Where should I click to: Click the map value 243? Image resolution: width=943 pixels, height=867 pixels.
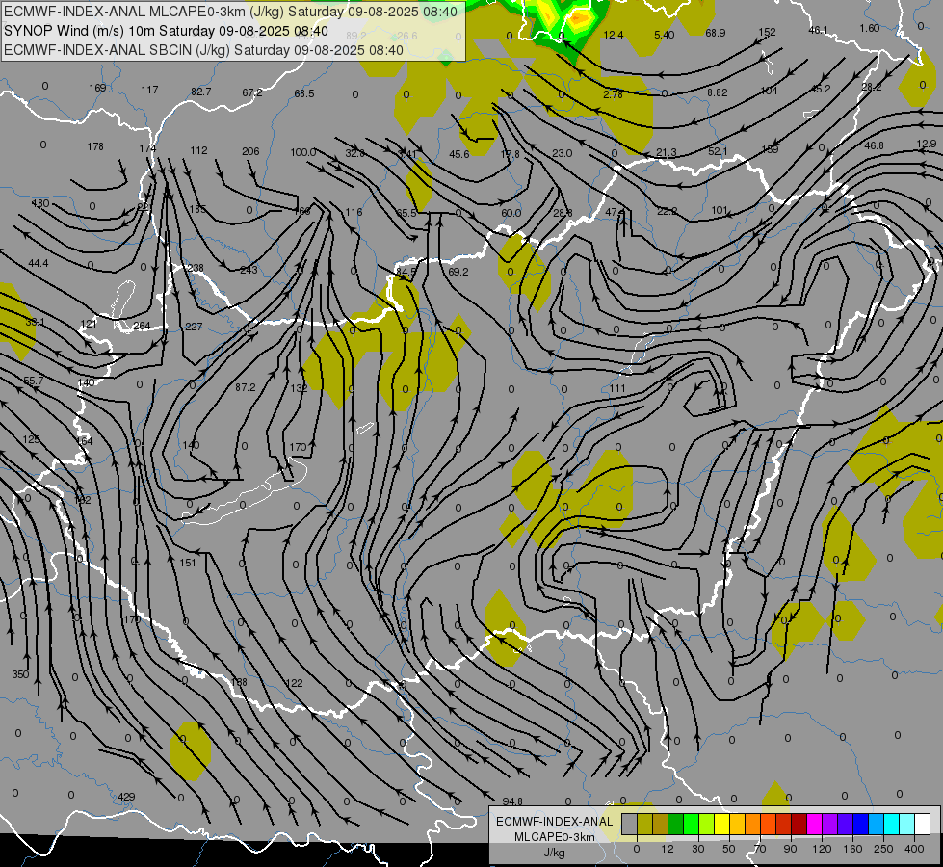coord(249,270)
